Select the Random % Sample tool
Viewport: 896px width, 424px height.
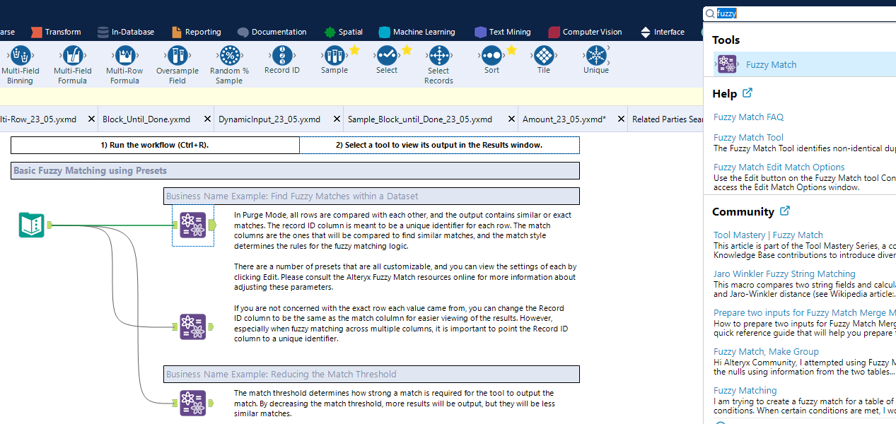[x=229, y=57]
